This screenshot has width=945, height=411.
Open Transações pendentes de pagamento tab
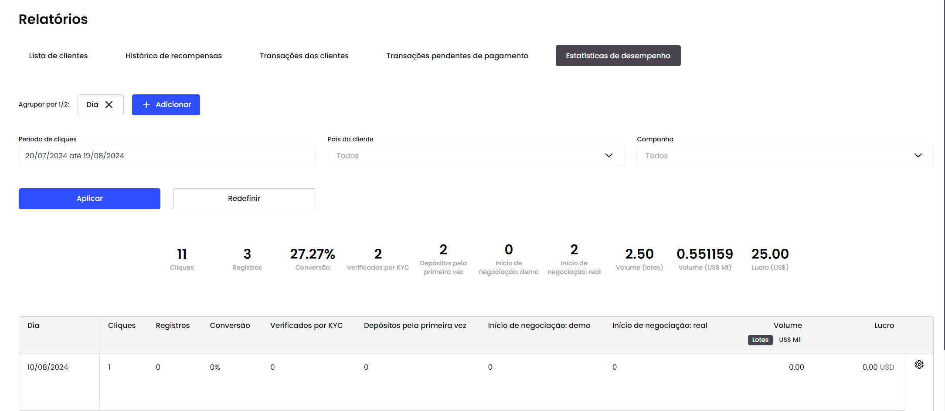457,56
